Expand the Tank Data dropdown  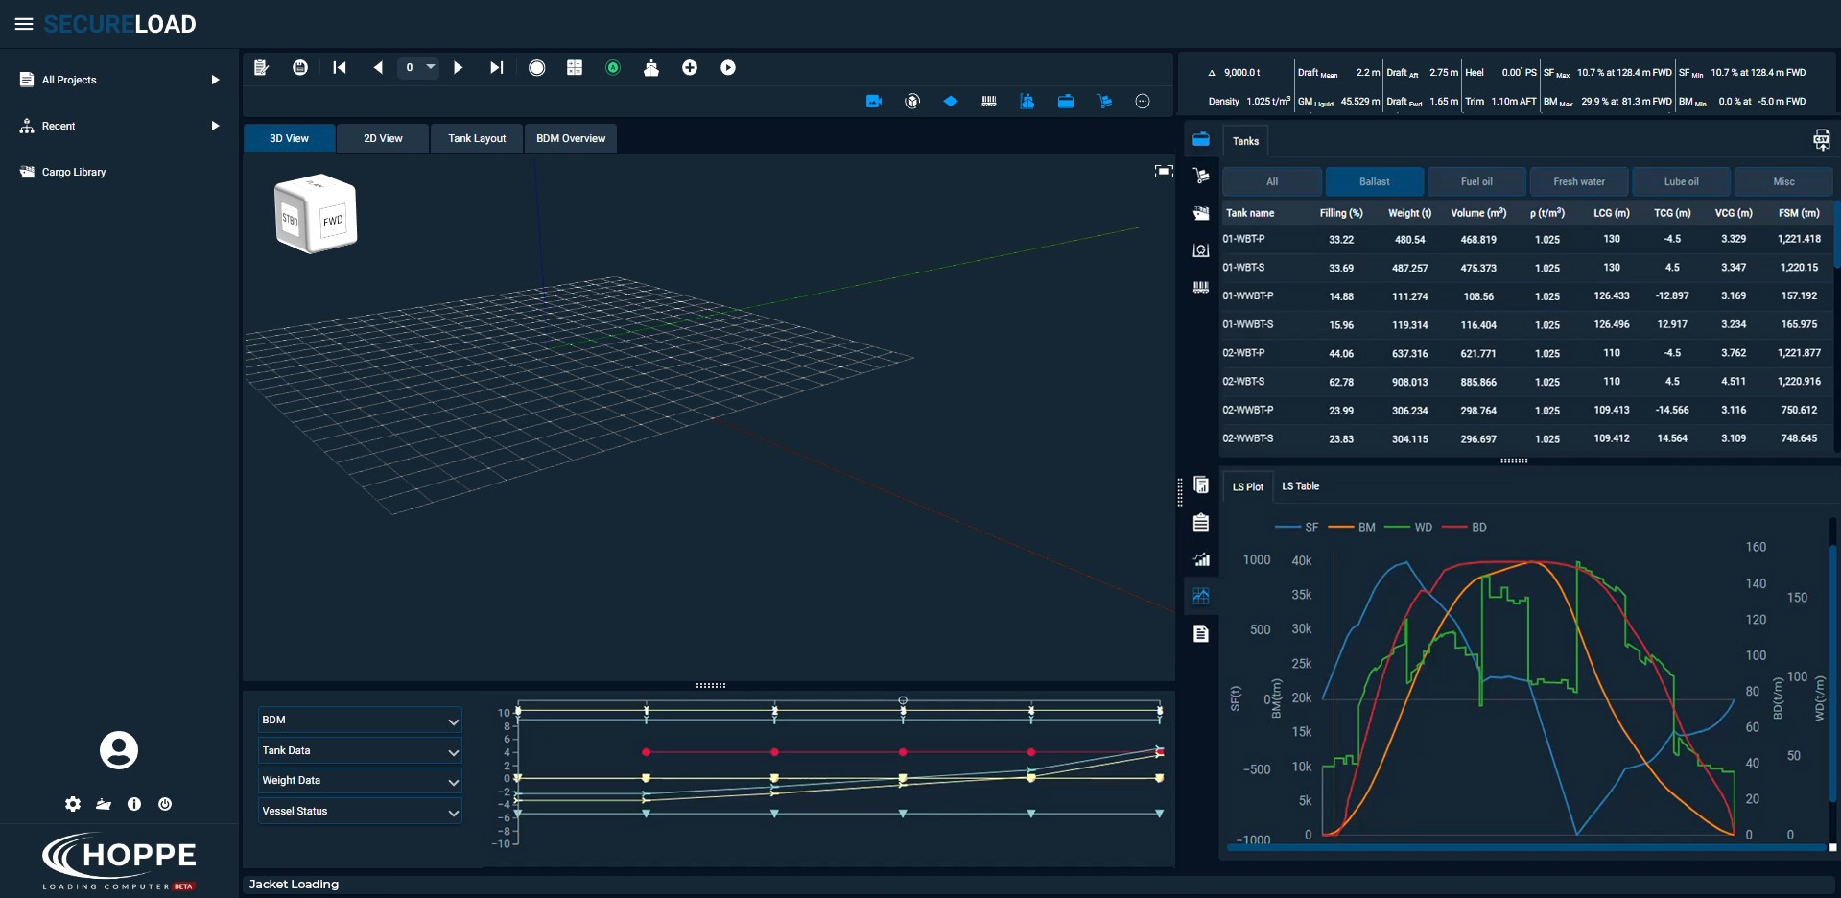360,750
